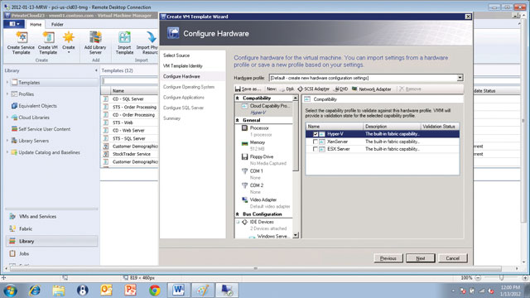Click the Create Service Template icon
530x298 pixels.
click(21, 43)
